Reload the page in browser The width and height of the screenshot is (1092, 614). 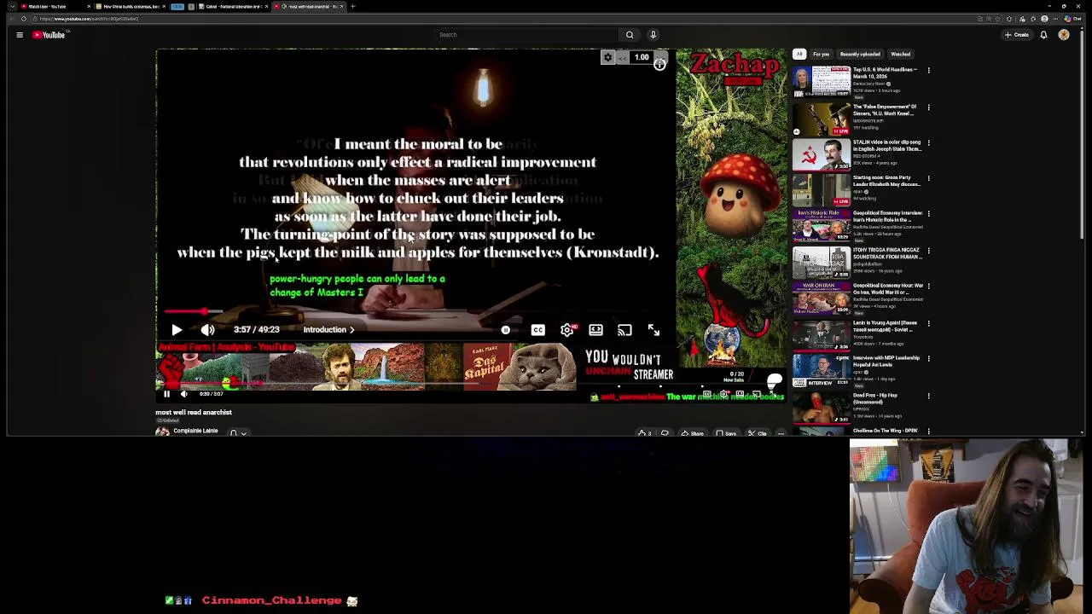[x=24, y=19]
